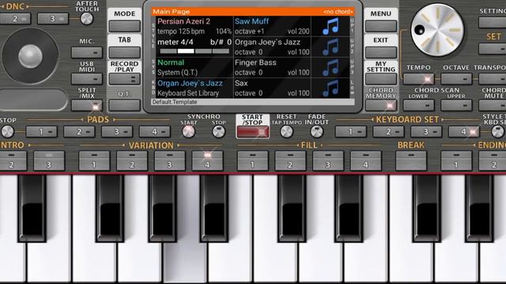Click the Pads Stop round button

(x=7, y=132)
